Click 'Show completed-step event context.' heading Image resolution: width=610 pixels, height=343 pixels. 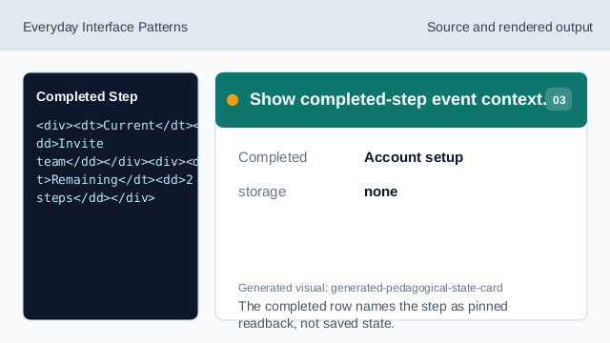pyautogui.click(x=398, y=99)
